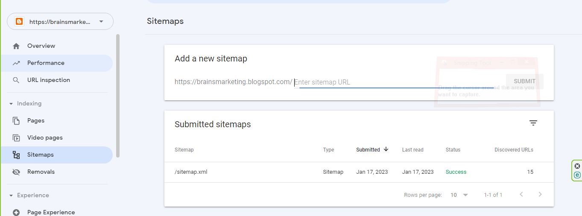Click the SUBMIT sitemap button

(524, 81)
